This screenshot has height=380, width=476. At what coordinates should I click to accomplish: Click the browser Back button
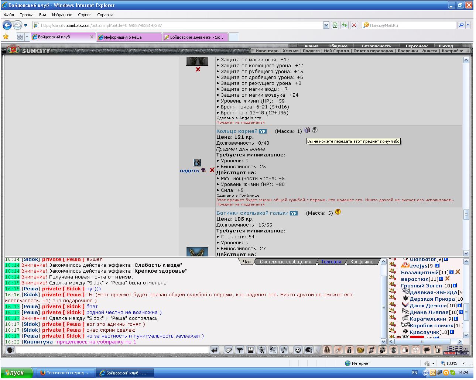[x=7, y=25]
